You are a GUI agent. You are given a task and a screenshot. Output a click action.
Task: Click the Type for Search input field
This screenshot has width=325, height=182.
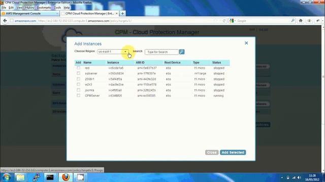pyautogui.click(x=161, y=52)
